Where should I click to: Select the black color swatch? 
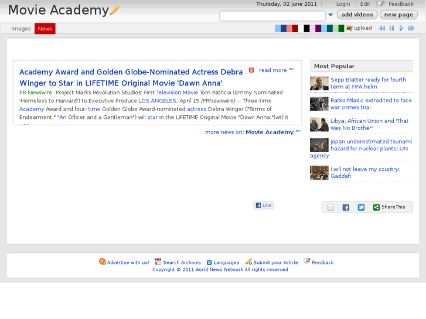pos(306,29)
